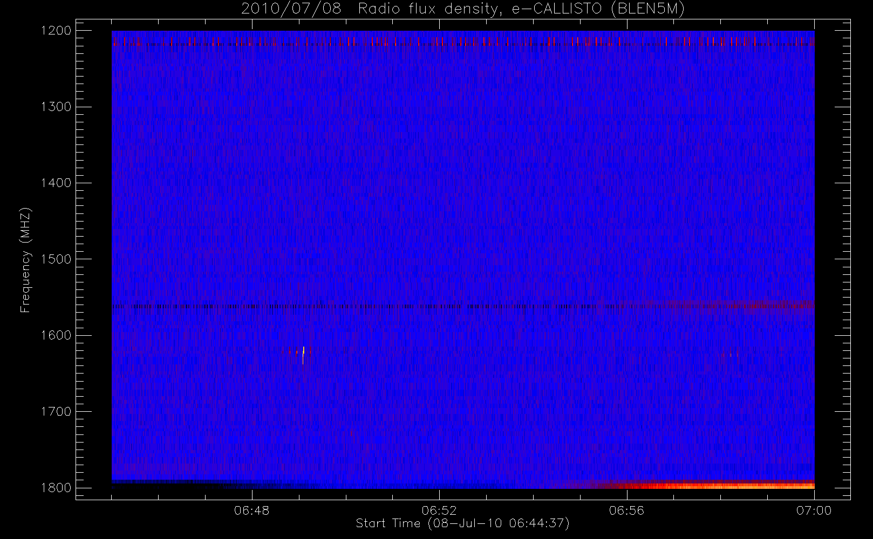Click the bright yellow burst near 1620 MHz
This screenshot has width=873, height=539.
click(x=303, y=355)
